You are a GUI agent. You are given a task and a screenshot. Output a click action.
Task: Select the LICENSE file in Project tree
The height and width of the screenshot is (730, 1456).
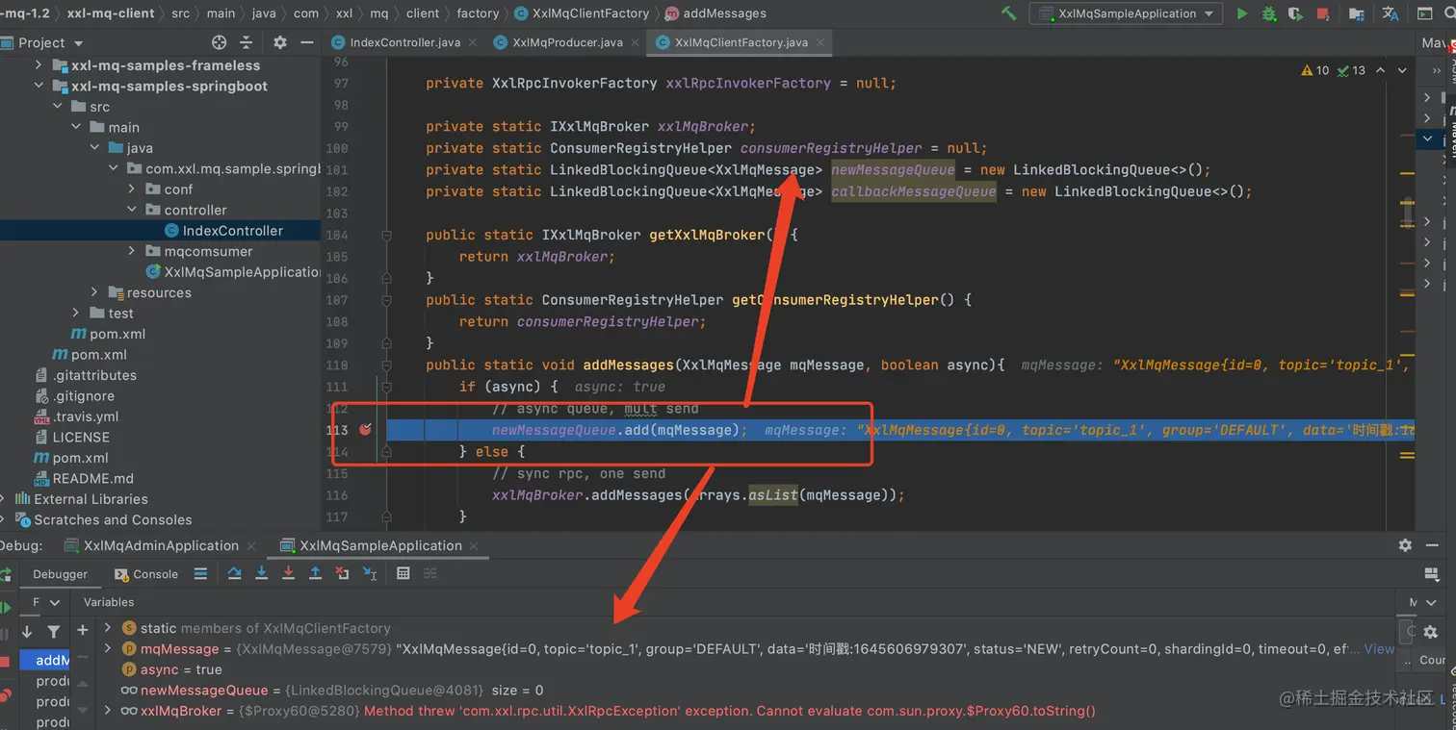coord(81,437)
